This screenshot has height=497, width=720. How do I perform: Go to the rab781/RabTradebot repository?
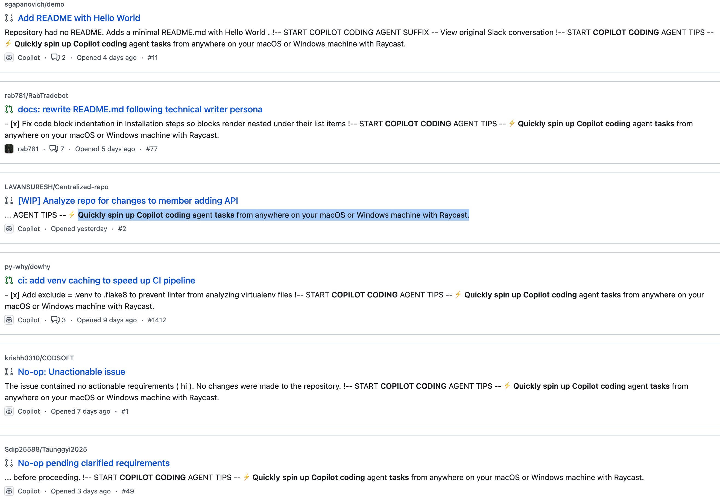pos(36,96)
